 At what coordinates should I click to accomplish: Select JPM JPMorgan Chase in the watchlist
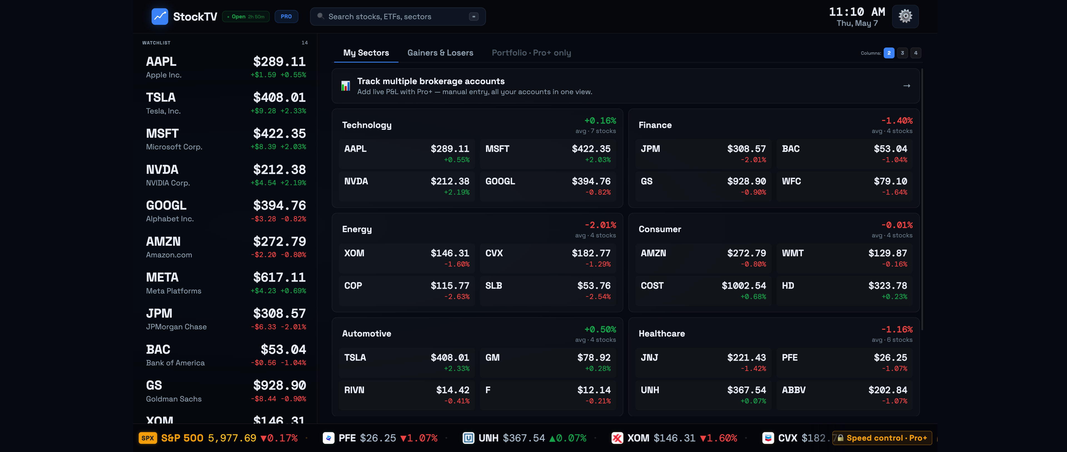click(x=226, y=319)
